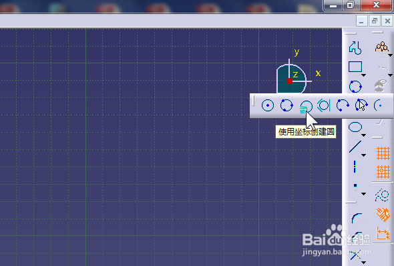Pick Three Point Arc Starting With Limits
This screenshot has width=394, height=266.
click(x=361, y=105)
